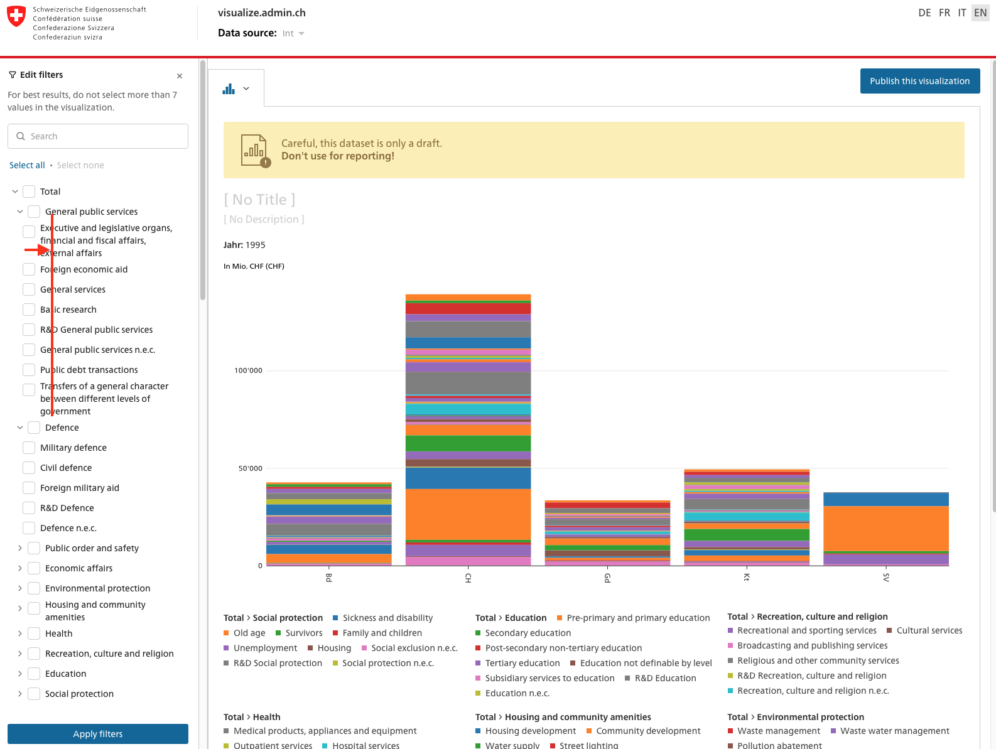Screen dimensions: 996x749
Task: Click the Waste management red legend swatch
Action: (x=730, y=731)
